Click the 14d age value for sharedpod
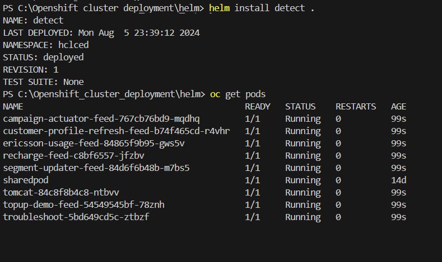442x262 pixels. click(399, 180)
